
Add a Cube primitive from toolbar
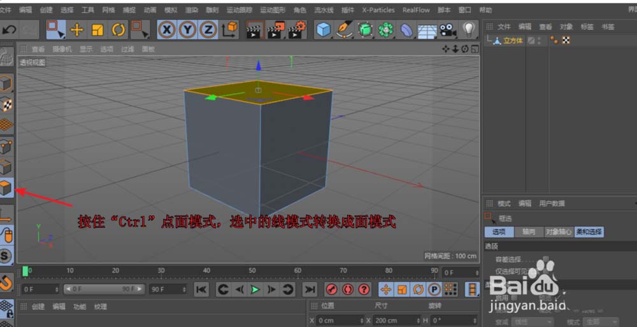[x=324, y=29]
